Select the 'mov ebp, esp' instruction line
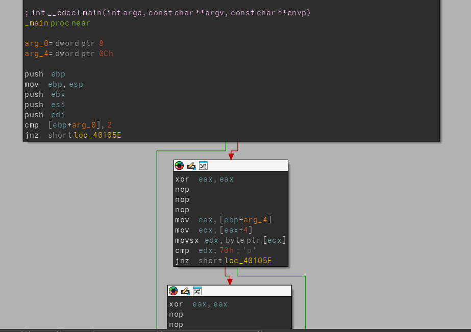471x332 pixels. (54, 84)
